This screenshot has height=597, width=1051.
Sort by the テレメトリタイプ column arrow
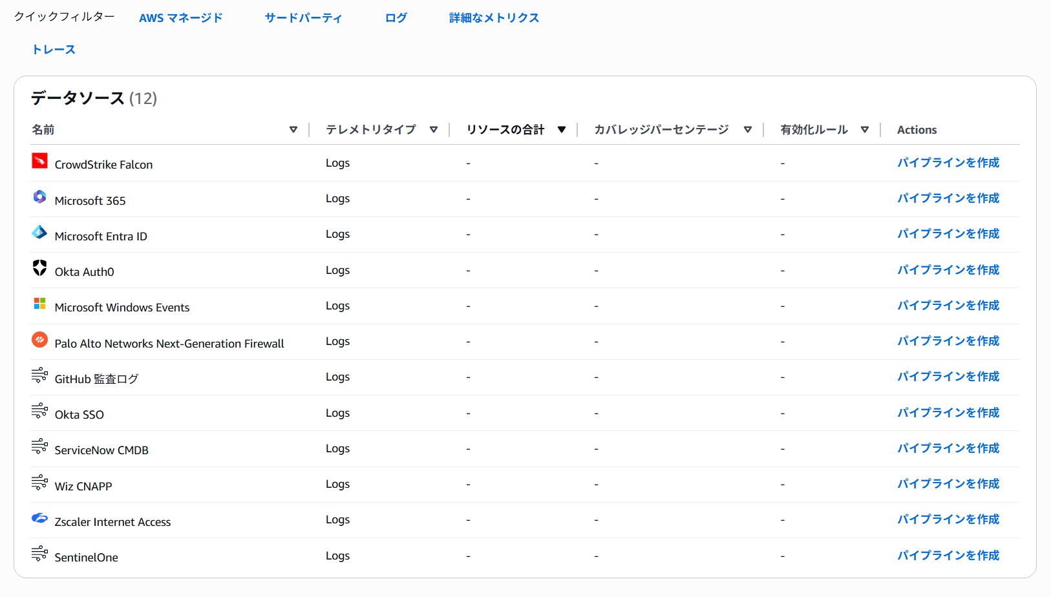click(x=434, y=130)
